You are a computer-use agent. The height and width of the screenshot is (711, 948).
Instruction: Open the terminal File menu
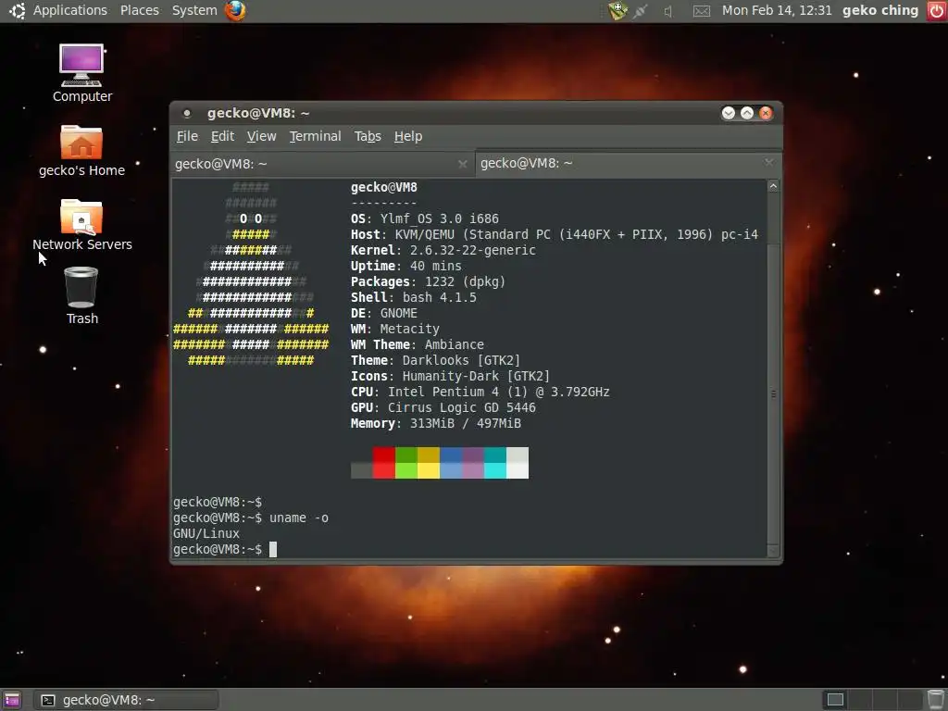pyautogui.click(x=187, y=136)
